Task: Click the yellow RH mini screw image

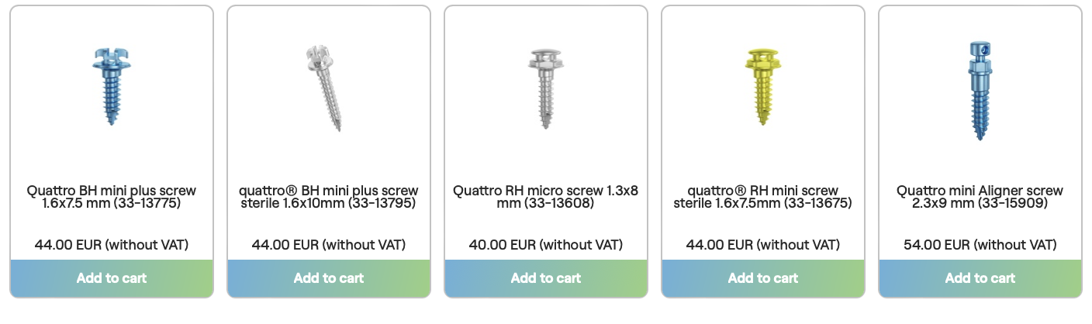Action: click(x=762, y=85)
